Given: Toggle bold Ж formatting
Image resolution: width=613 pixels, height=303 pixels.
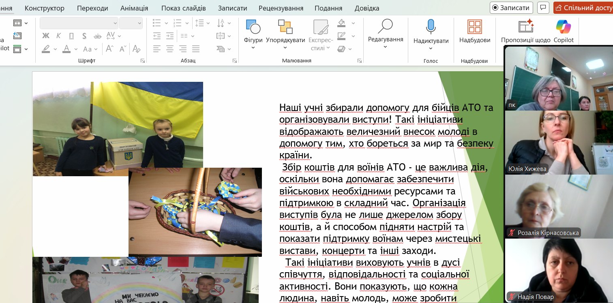Looking at the screenshot, I should point(46,36).
